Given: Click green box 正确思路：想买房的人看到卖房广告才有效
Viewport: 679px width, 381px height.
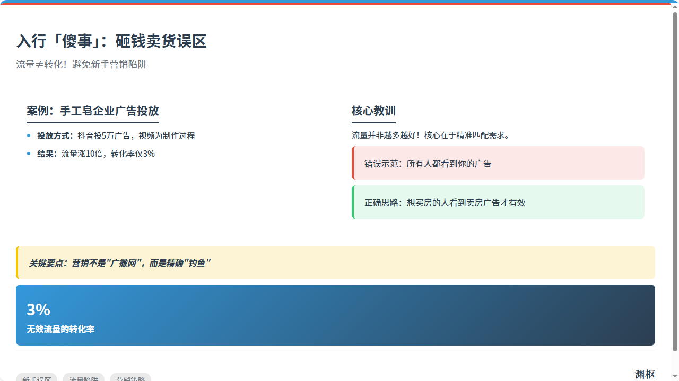Looking at the screenshot, I should [498, 202].
